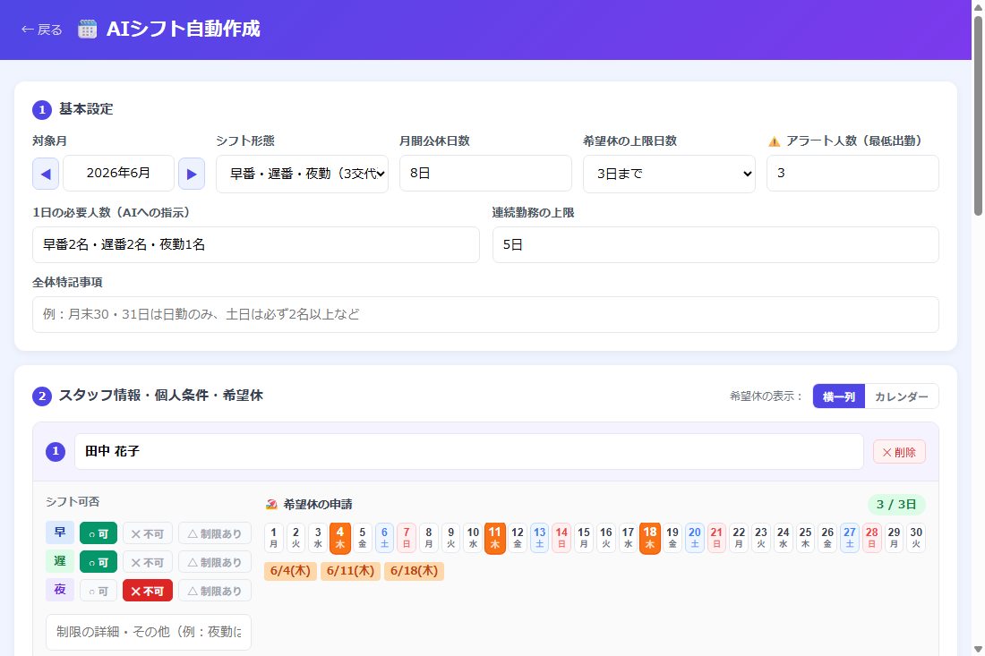Set 夜 shift to 制限あり

click(x=215, y=591)
